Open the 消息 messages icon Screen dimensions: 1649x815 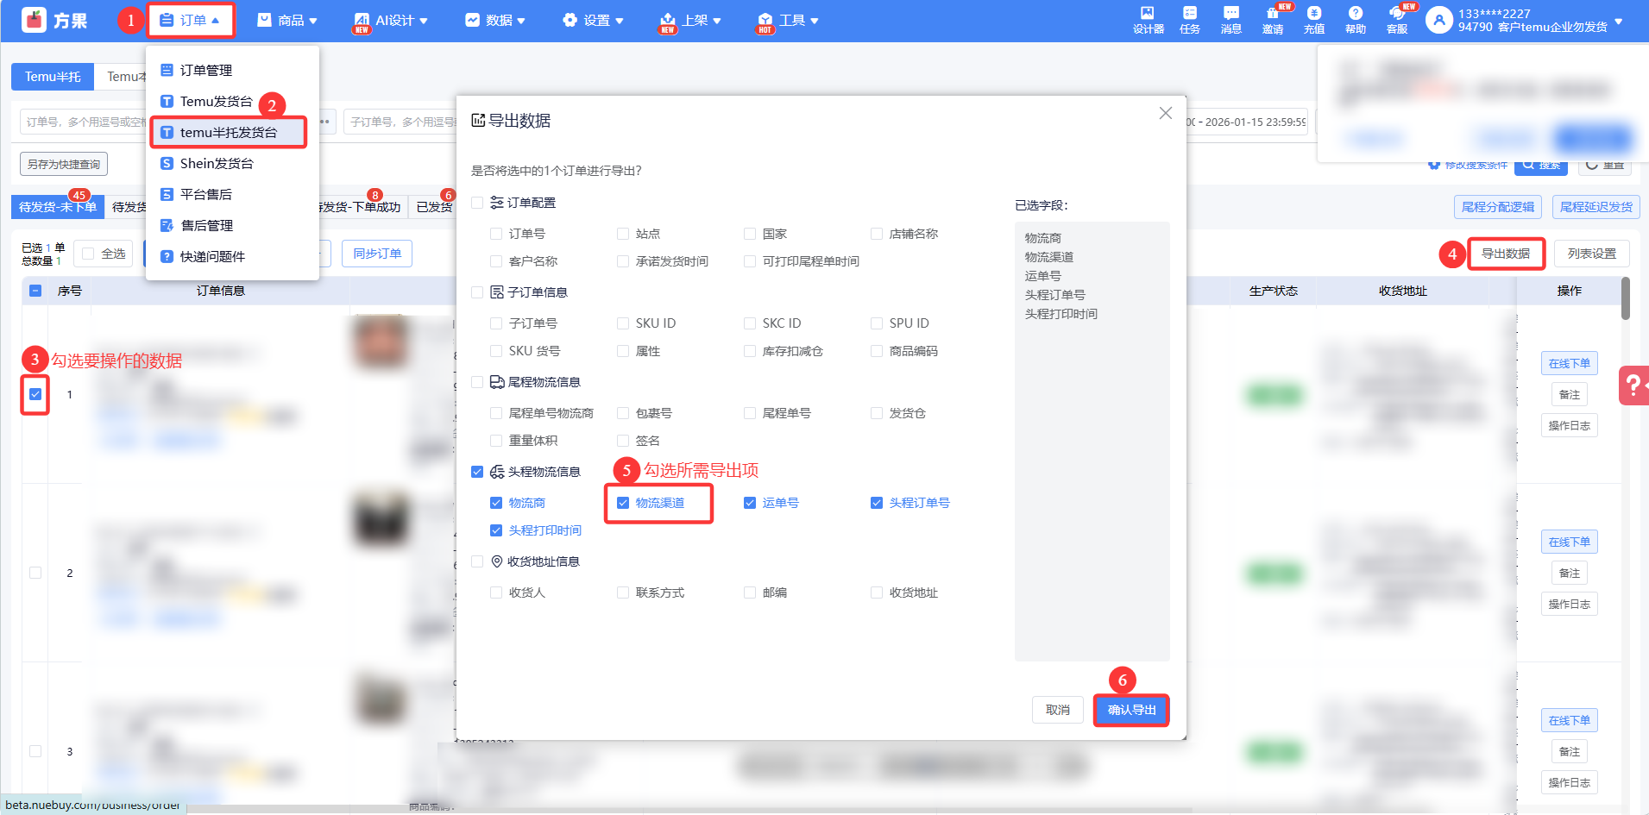[1230, 19]
